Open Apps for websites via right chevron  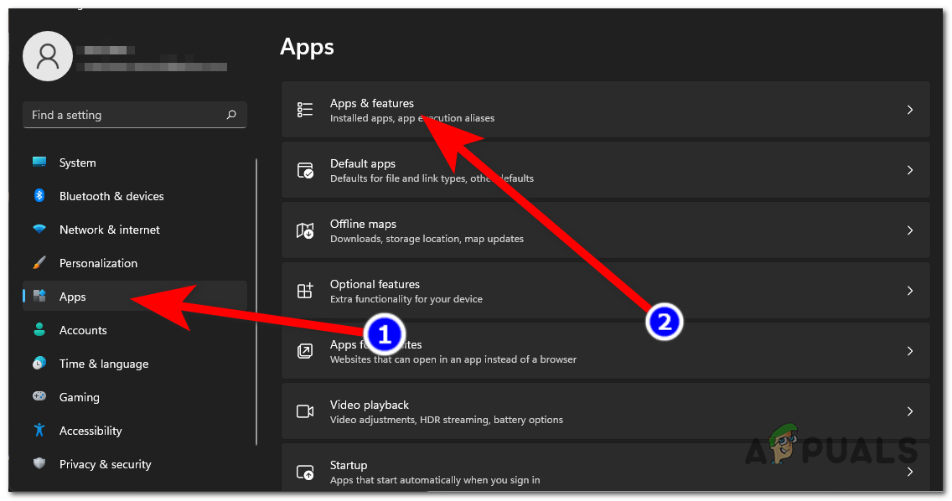(x=909, y=350)
